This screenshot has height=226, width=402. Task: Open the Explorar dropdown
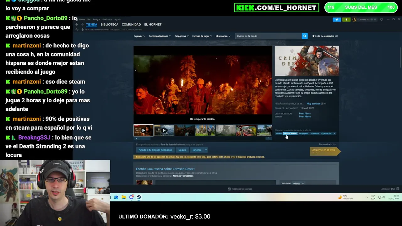click(x=139, y=36)
